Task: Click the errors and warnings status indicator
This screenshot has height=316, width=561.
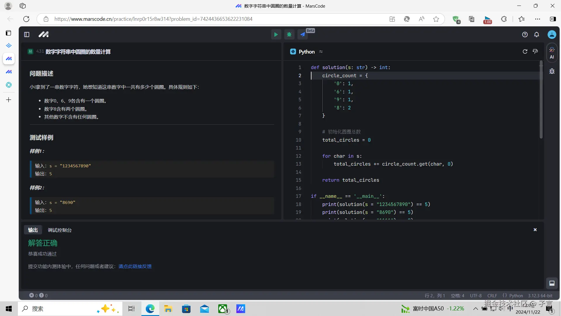Action: [x=38, y=296]
